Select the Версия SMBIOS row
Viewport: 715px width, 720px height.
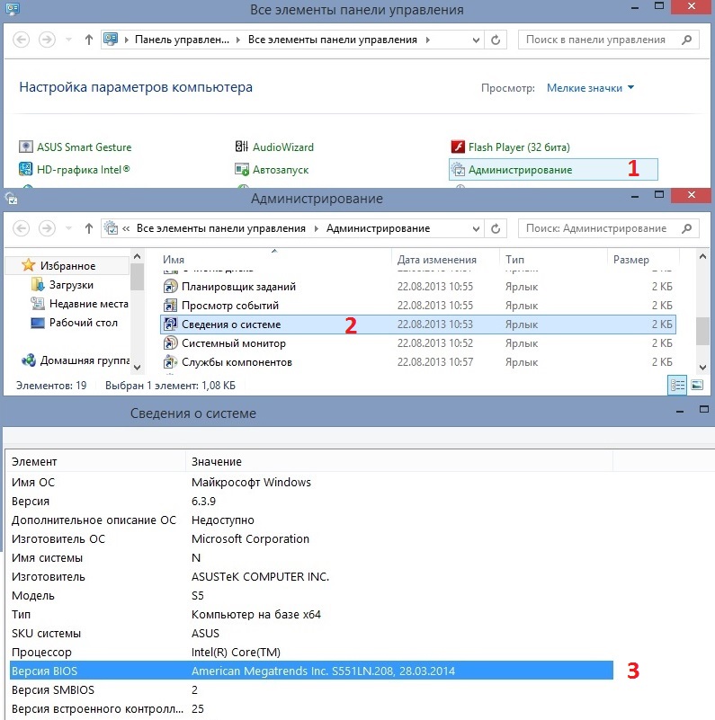point(311,689)
